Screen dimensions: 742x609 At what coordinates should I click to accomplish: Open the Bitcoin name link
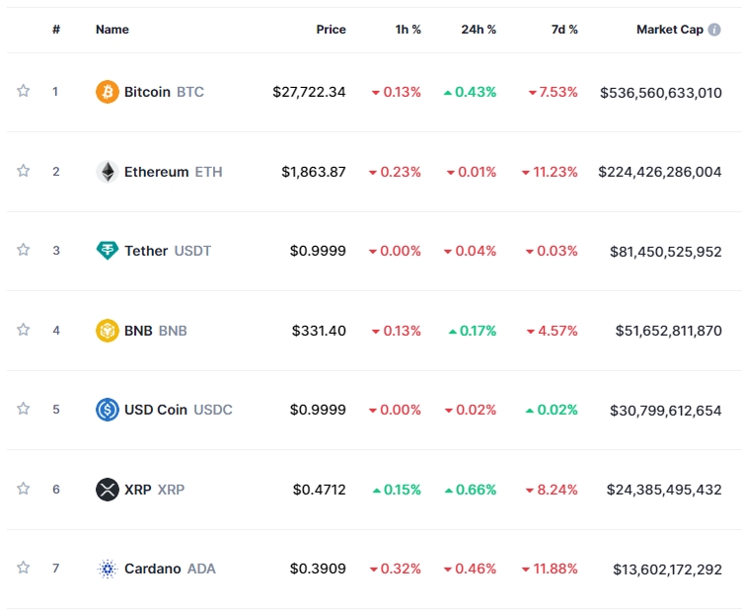tap(147, 92)
